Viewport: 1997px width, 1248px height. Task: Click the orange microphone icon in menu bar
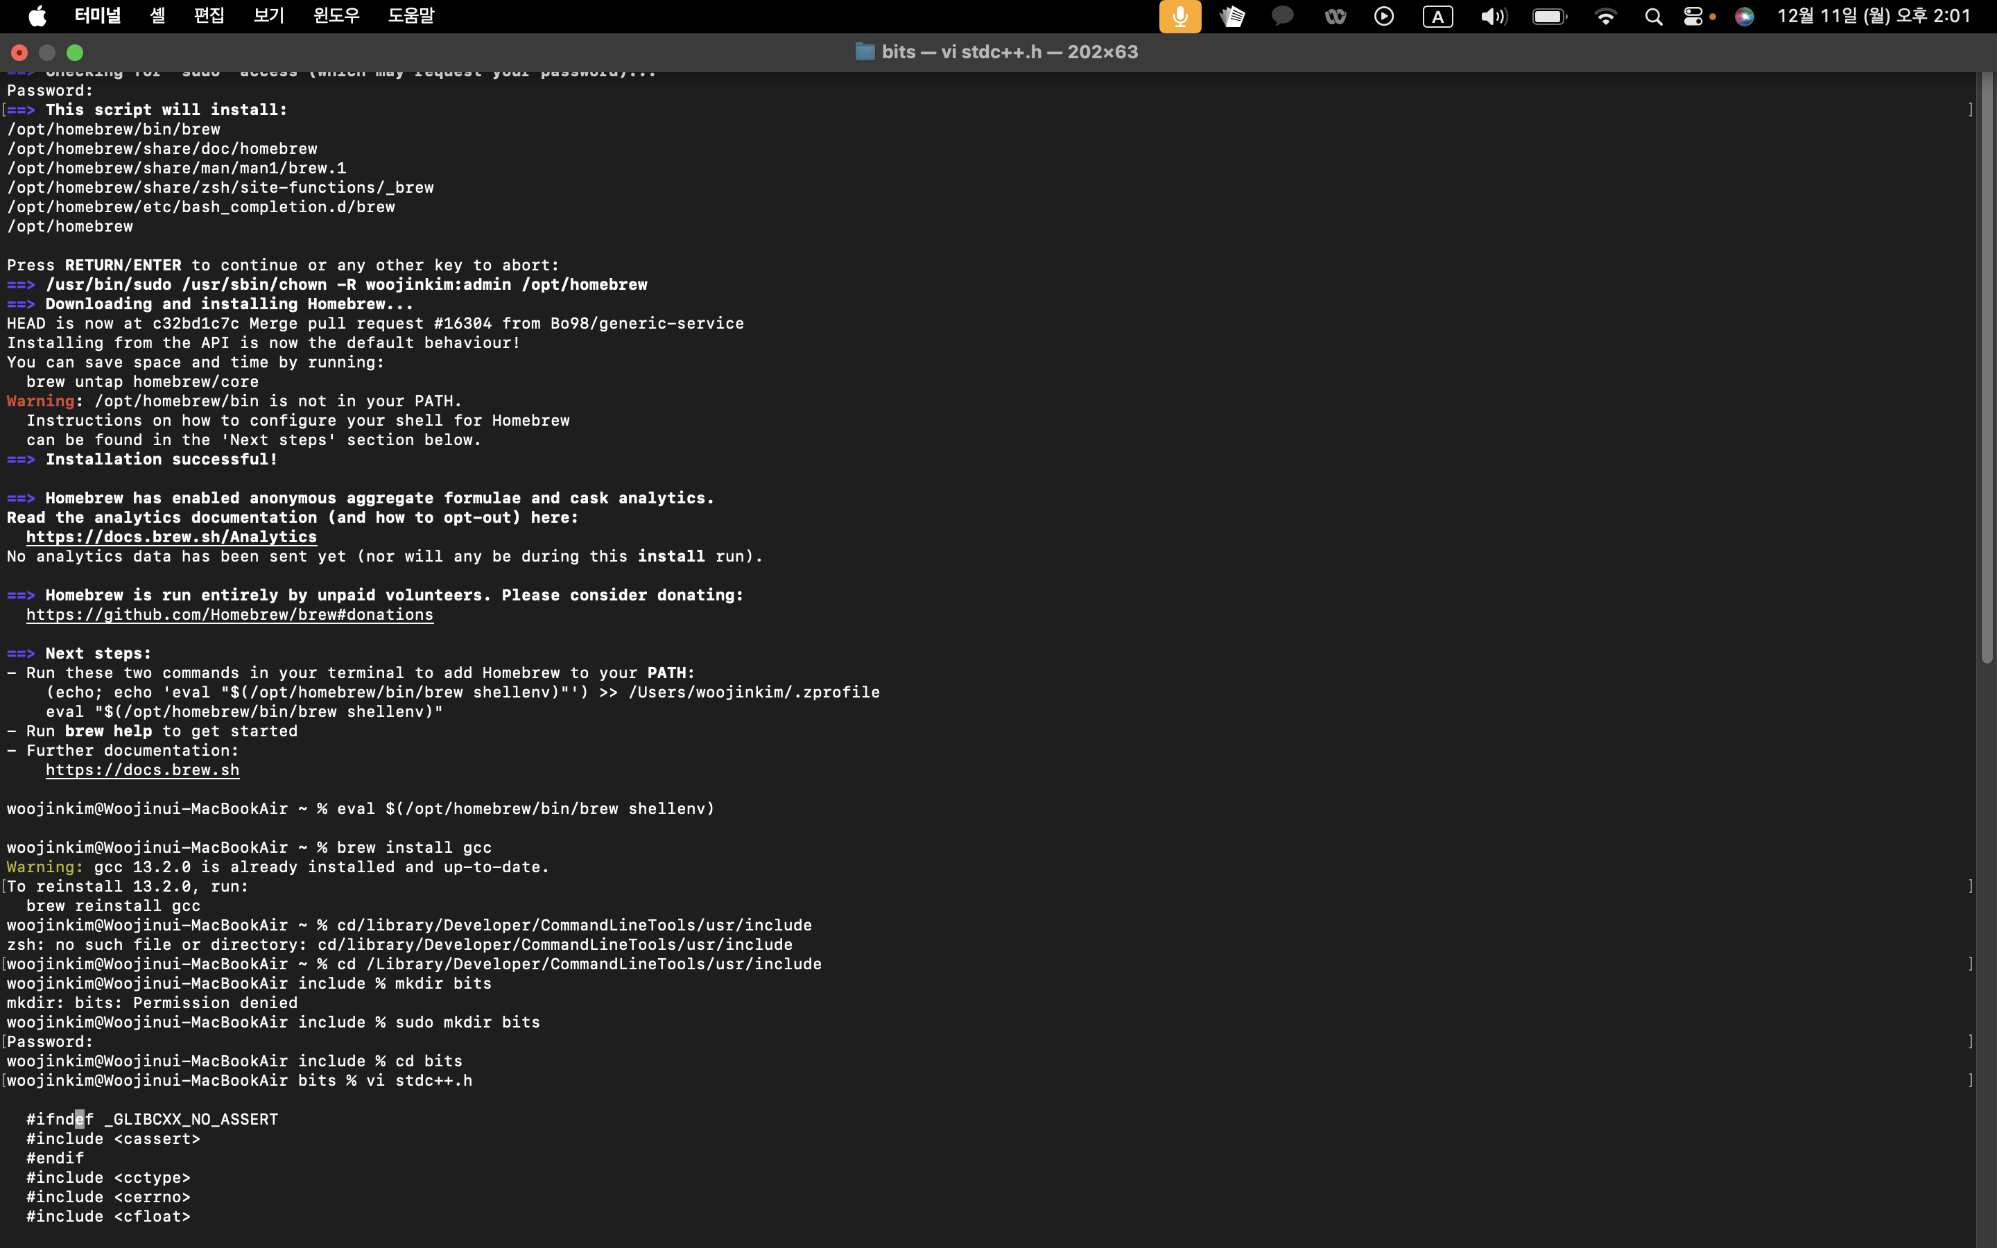(1179, 17)
